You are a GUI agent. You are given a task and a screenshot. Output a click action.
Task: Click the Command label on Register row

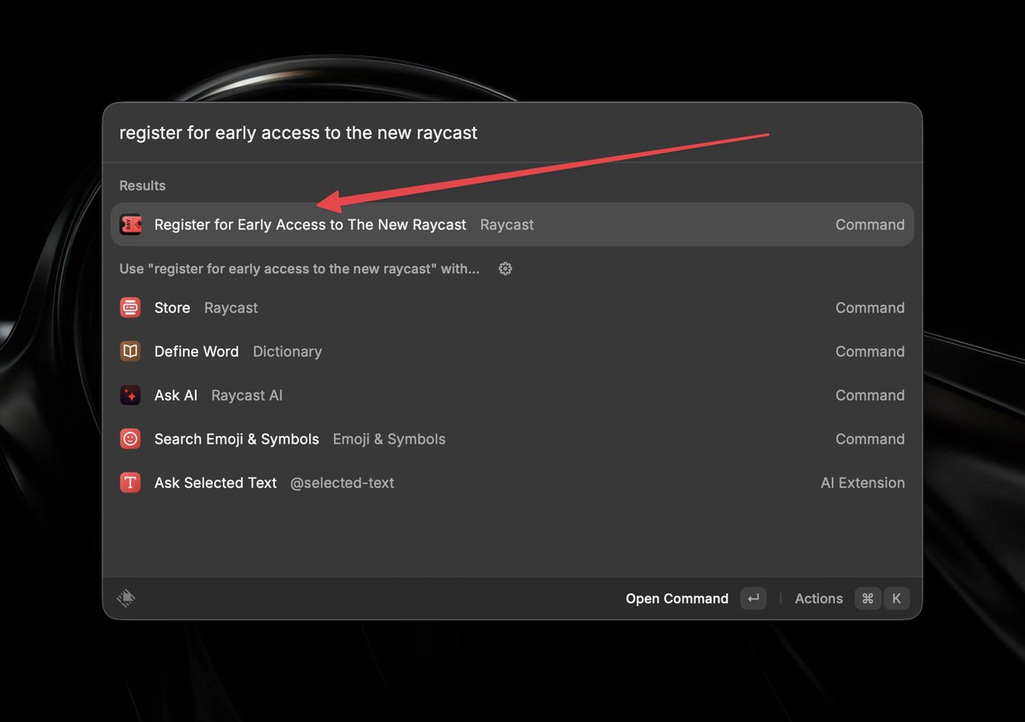pyautogui.click(x=870, y=224)
